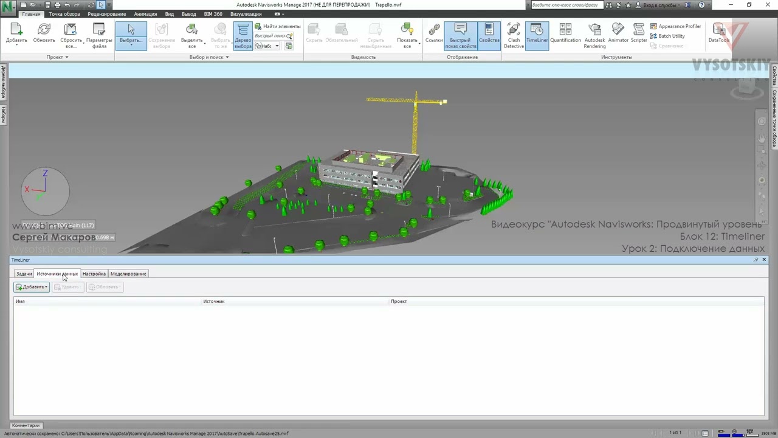778x438 pixels.
Task: Close the TimeLiner panel
Action: 764,260
